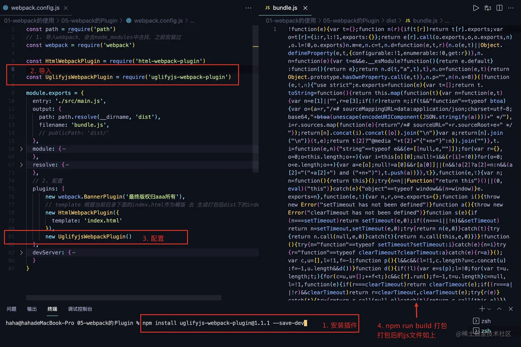Viewport: 521px width, 347px height.
Task: Click the commented publicPath line 14
Action: coord(74,133)
